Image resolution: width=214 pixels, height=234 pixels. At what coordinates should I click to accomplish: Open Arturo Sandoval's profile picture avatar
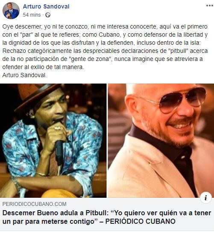[11, 11]
